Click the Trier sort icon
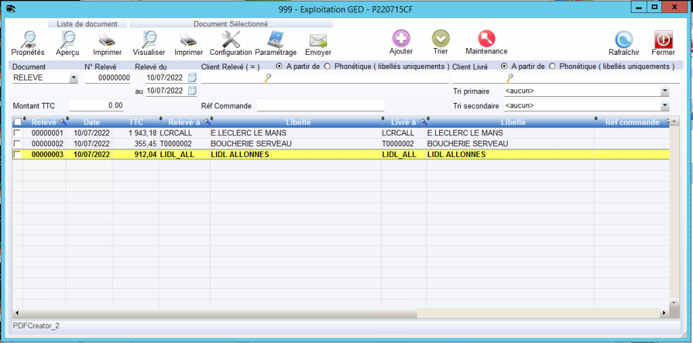 click(x=441, y=39)
